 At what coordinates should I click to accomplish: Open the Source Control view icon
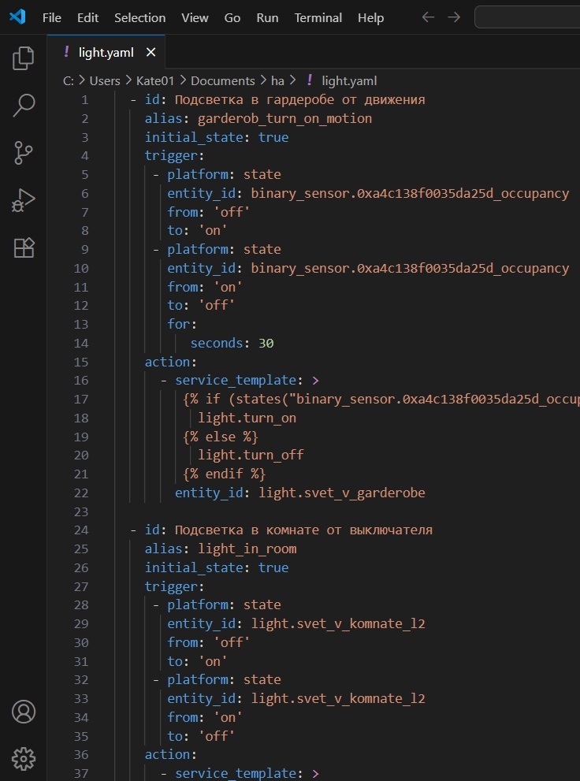click(23, 152)
